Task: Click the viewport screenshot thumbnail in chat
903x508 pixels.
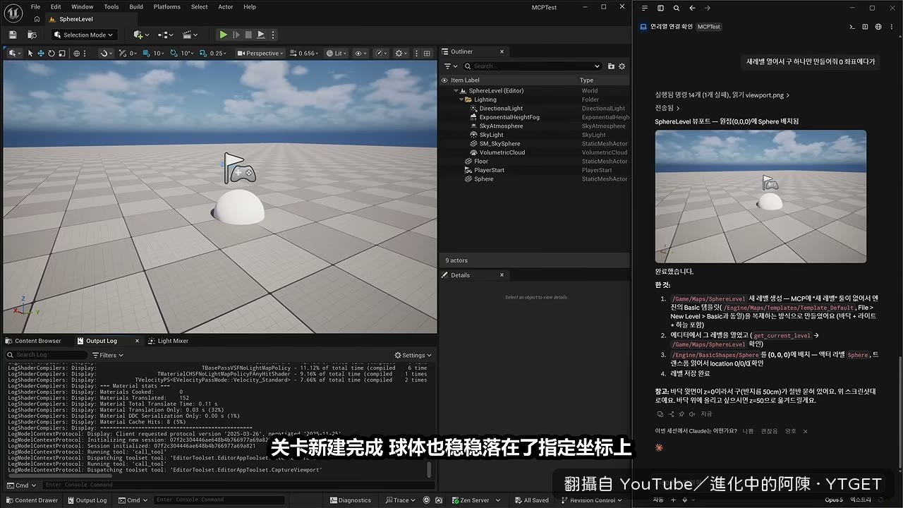Action: tap(760, 196)
